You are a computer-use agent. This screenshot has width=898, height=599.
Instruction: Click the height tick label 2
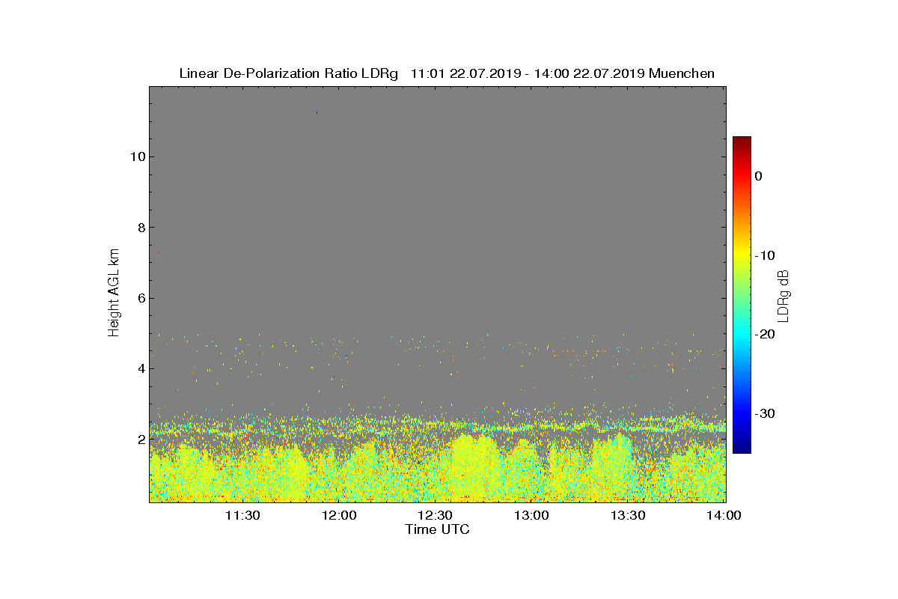pyautogui.click(x=141, y=440)
